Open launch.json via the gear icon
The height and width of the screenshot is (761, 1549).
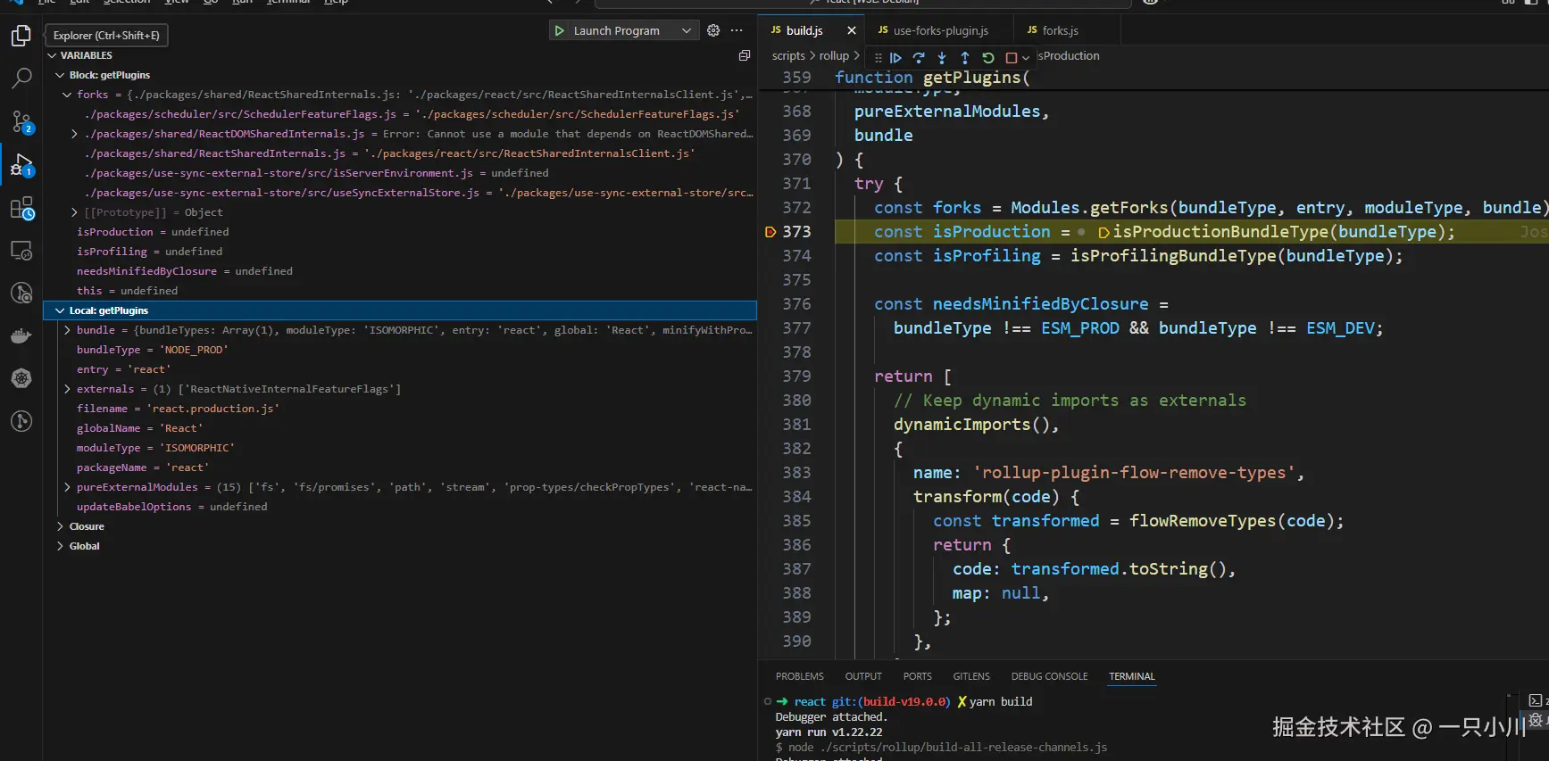click(x=713, y=30)
